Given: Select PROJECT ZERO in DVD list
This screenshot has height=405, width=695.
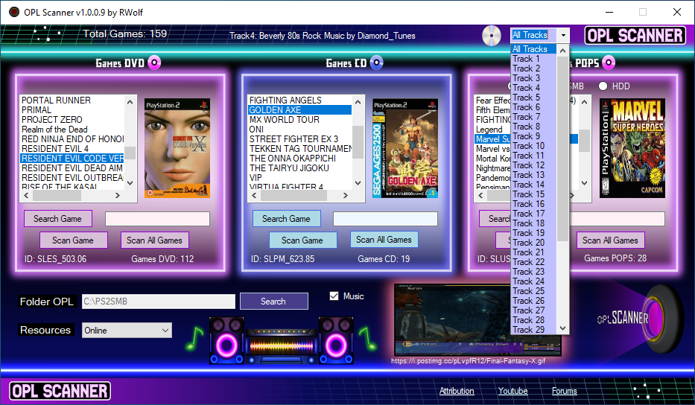Looking at the screenshot, I should click(x=72, y=120).
